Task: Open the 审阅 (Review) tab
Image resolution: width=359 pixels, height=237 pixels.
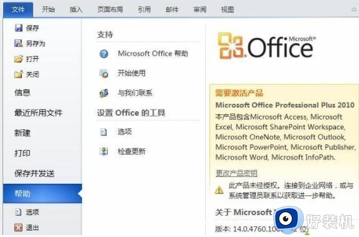Action: click(200, 9)
